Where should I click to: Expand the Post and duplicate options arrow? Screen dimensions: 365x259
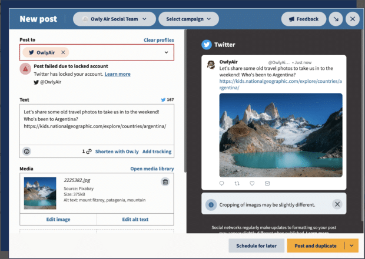tap(351, 245)
